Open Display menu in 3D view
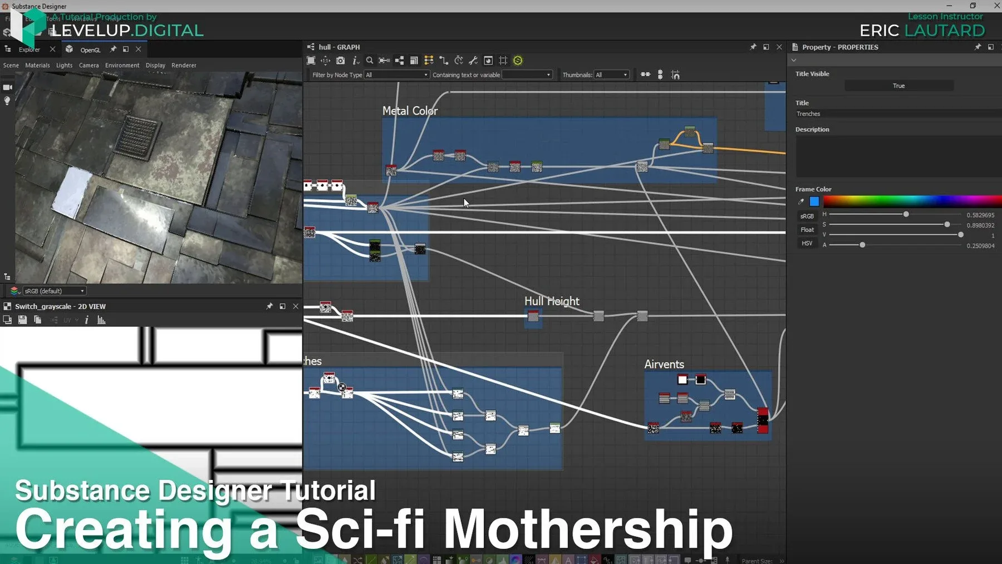 click(155, 66)
